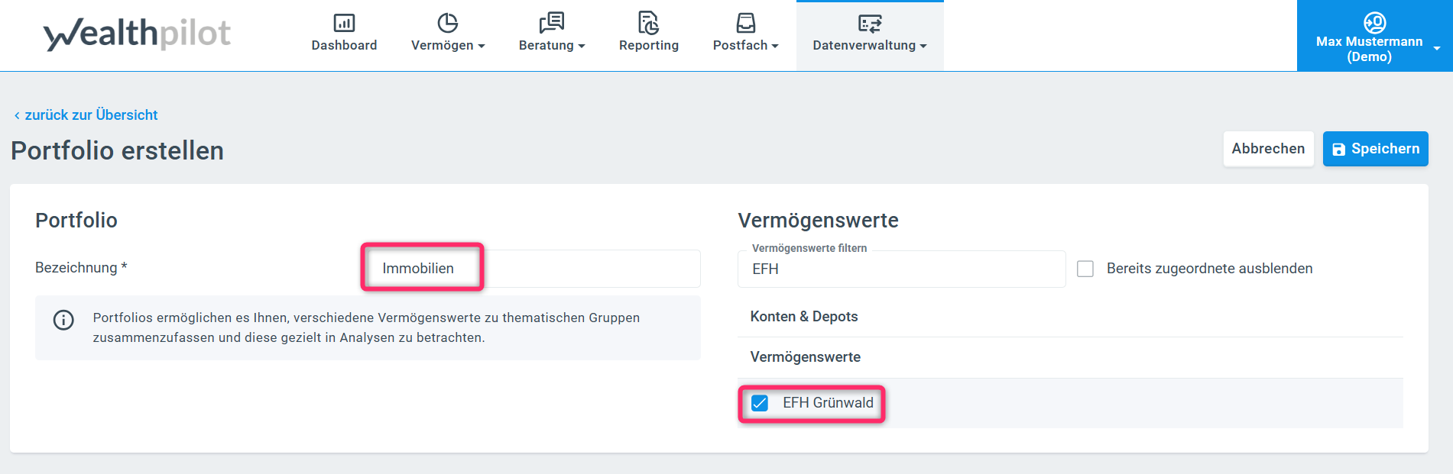Click the Wealthpilot logo
1453x474 pixels.
coord(137,34)
